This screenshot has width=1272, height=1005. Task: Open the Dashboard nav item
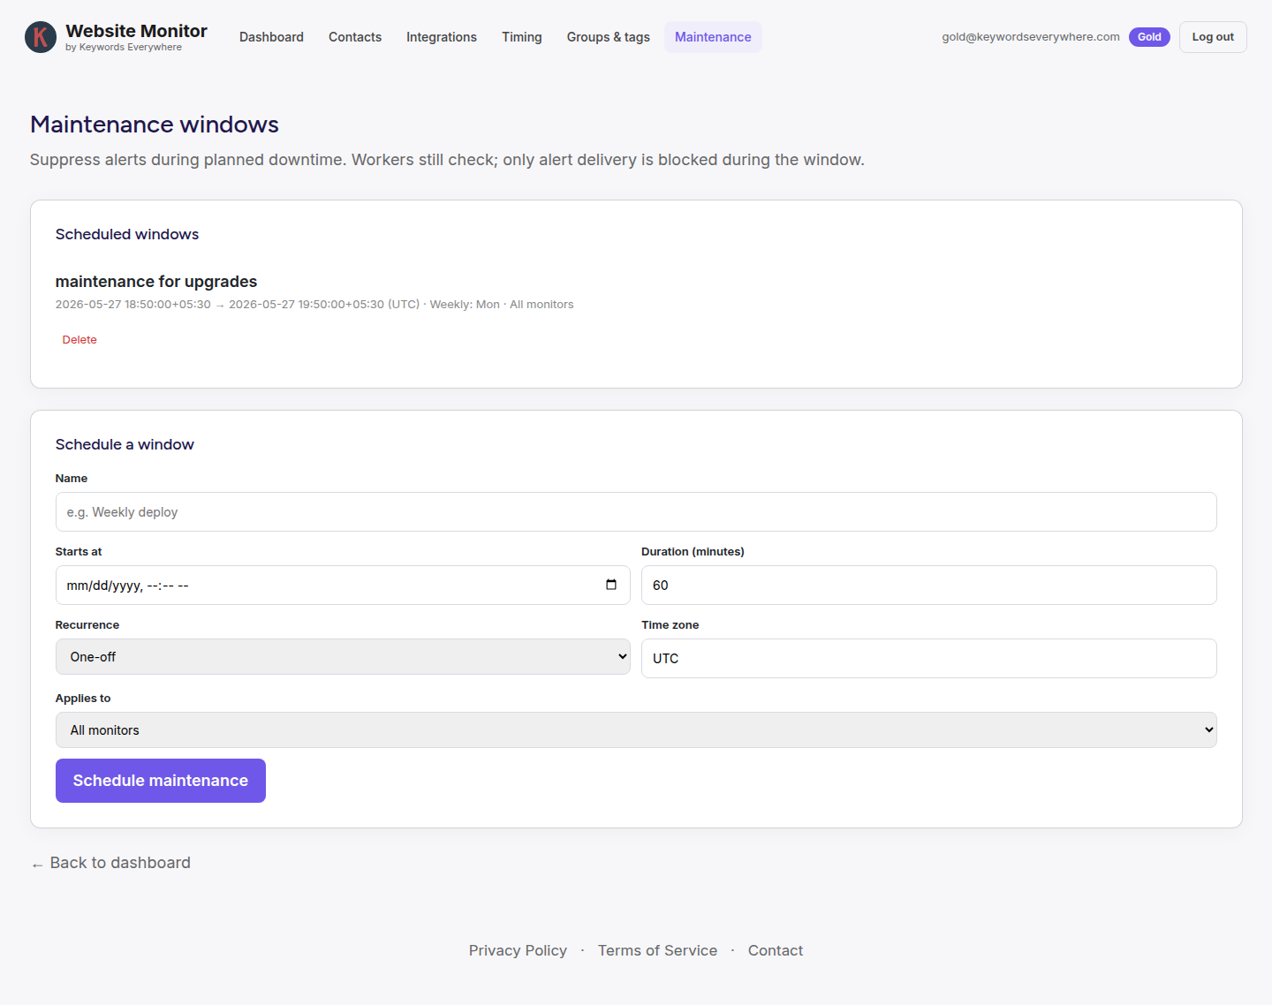pos(271,37)
